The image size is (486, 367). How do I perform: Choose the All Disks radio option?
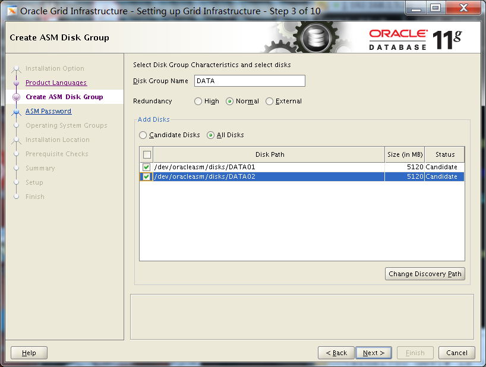coord(210,135)
